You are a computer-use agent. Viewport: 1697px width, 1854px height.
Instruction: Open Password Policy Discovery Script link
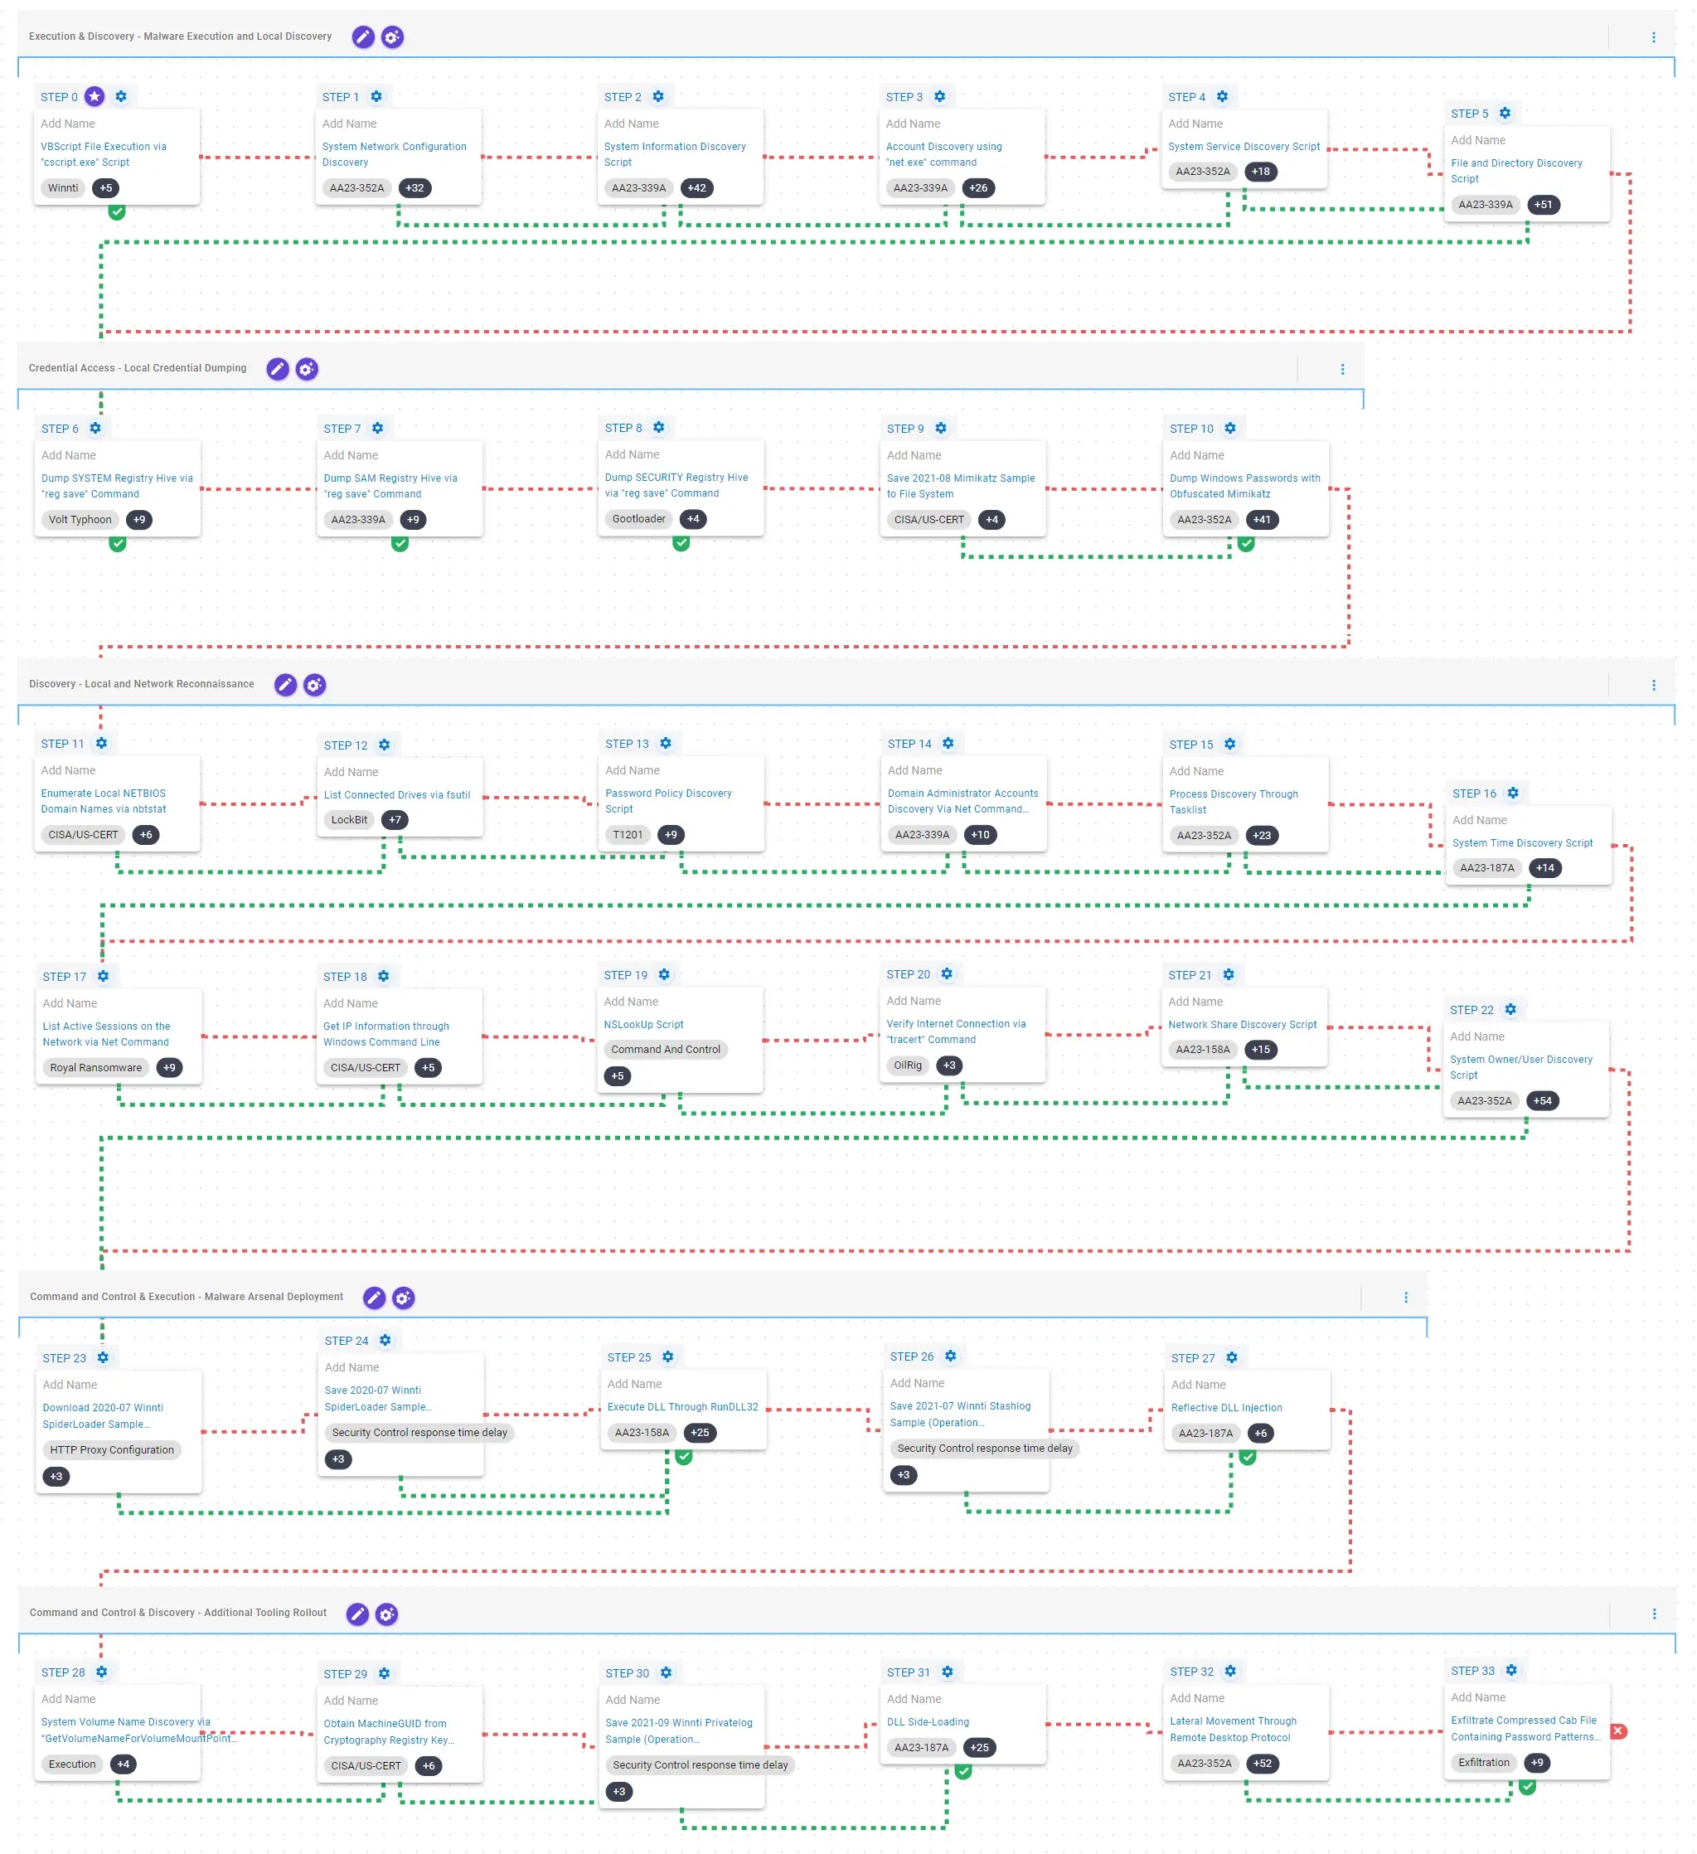(x=668, y=801)
